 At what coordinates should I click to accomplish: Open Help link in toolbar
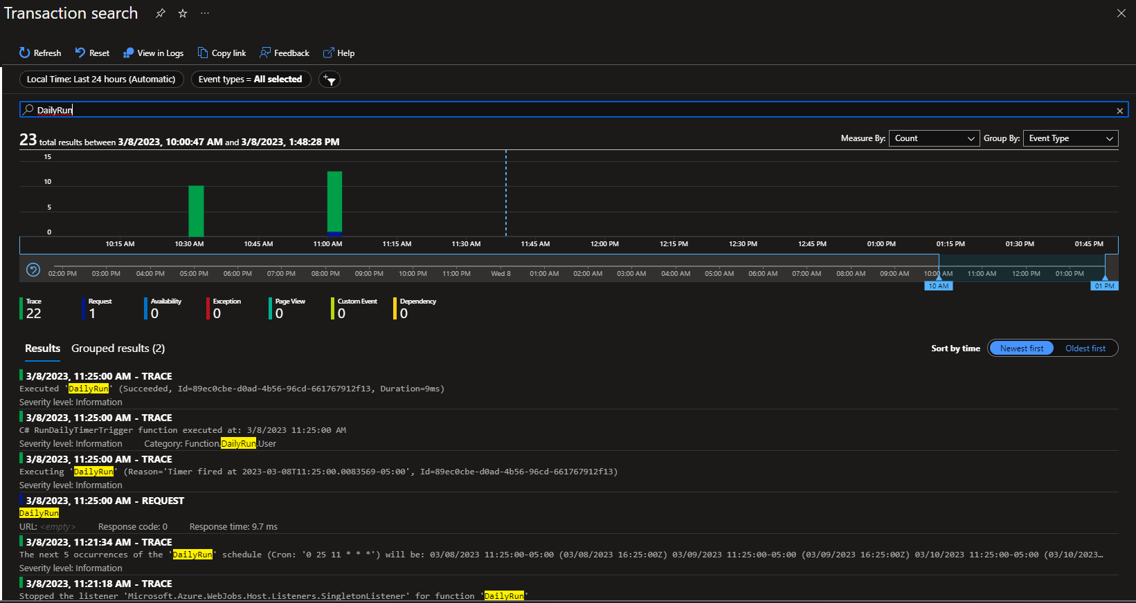click(339, 53)
